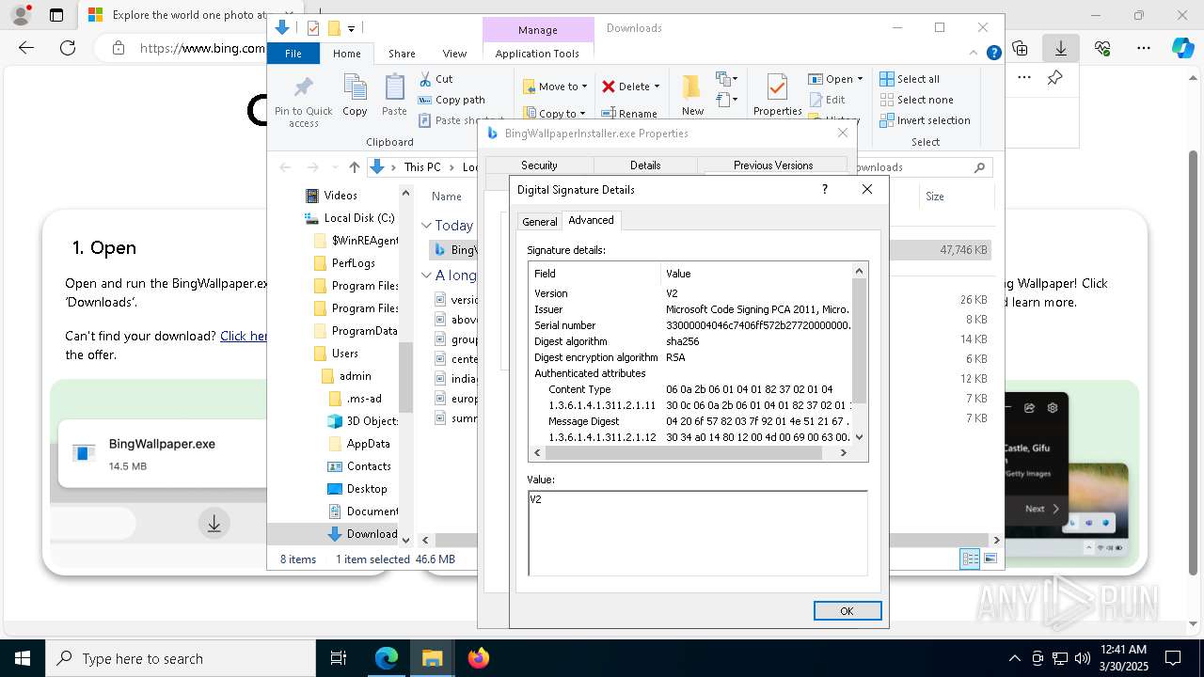Click the 'Click here' link on Bing page

point(244,336)
